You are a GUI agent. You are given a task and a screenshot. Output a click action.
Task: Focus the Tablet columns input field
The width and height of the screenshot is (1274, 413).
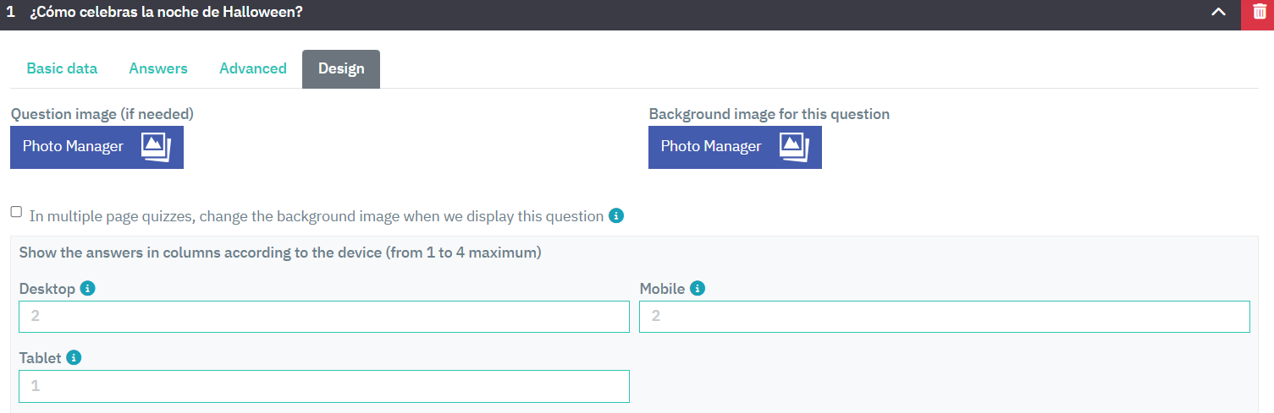tap(324, 386)
